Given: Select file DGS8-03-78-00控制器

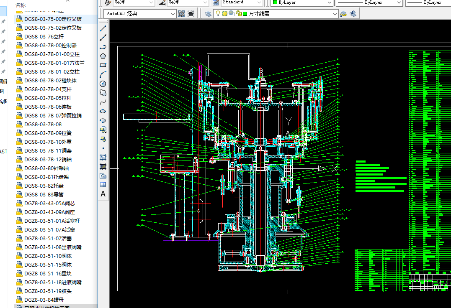Looking at the screenshot, I should 50,45.
